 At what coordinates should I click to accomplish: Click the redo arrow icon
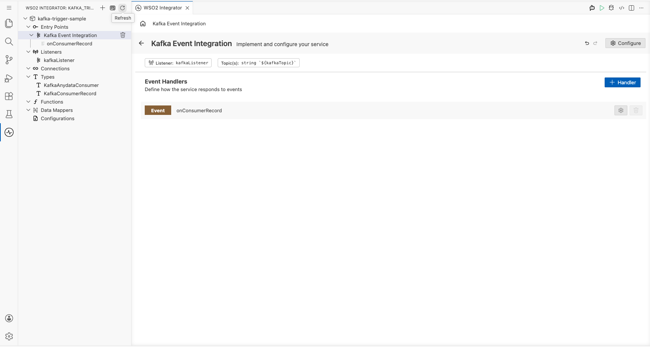coord(595,43)
